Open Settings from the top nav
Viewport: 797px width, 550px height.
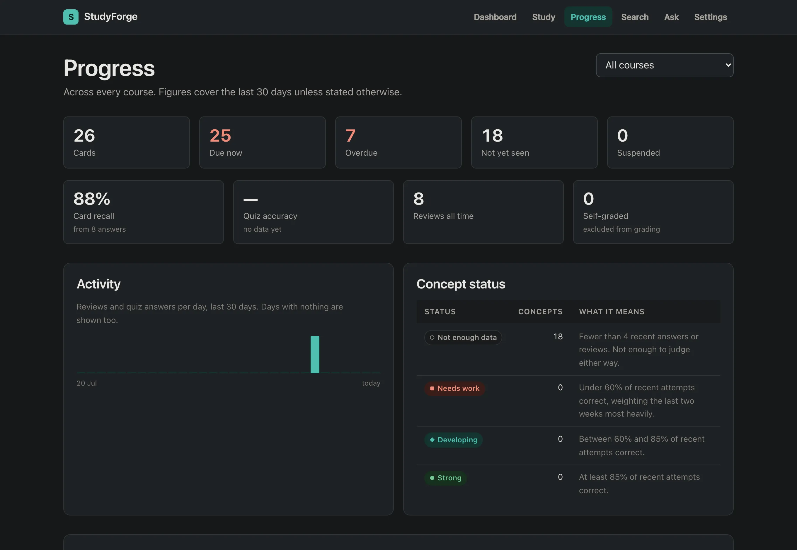point(710,17)
